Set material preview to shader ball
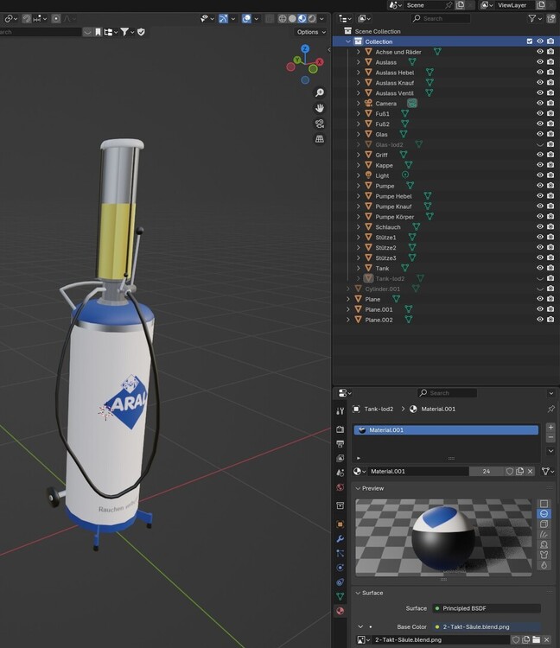 [x=544, y=544]
